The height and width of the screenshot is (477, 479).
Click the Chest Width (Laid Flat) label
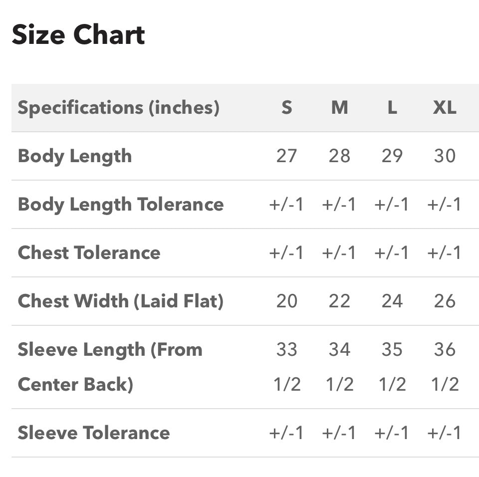121,301
